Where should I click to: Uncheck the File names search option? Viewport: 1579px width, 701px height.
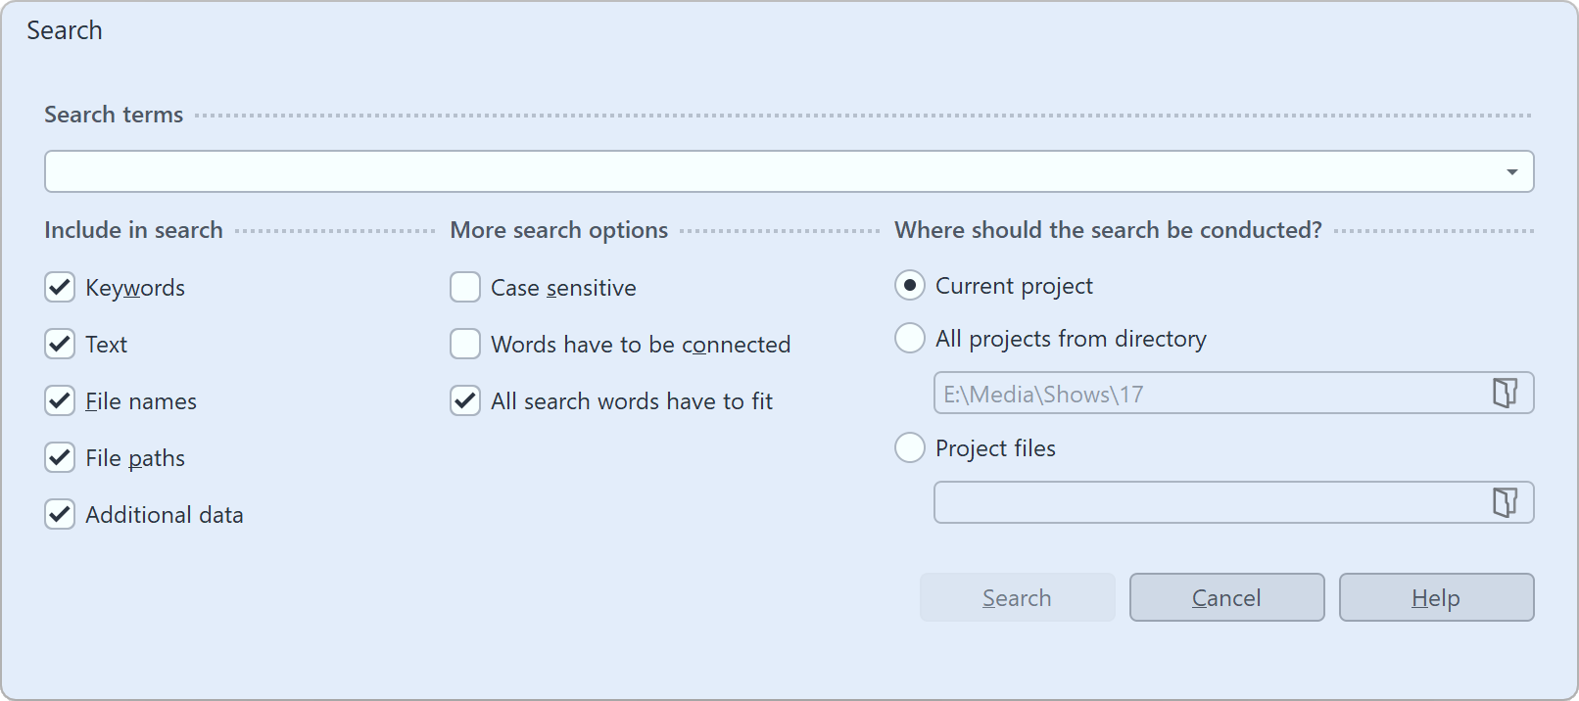point(59,400)
